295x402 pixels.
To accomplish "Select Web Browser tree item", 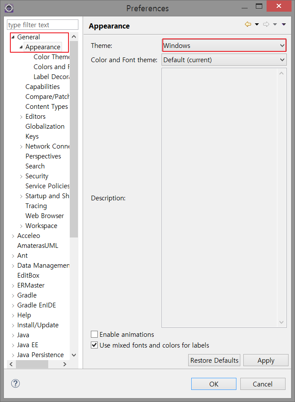I will coord(44,216).
